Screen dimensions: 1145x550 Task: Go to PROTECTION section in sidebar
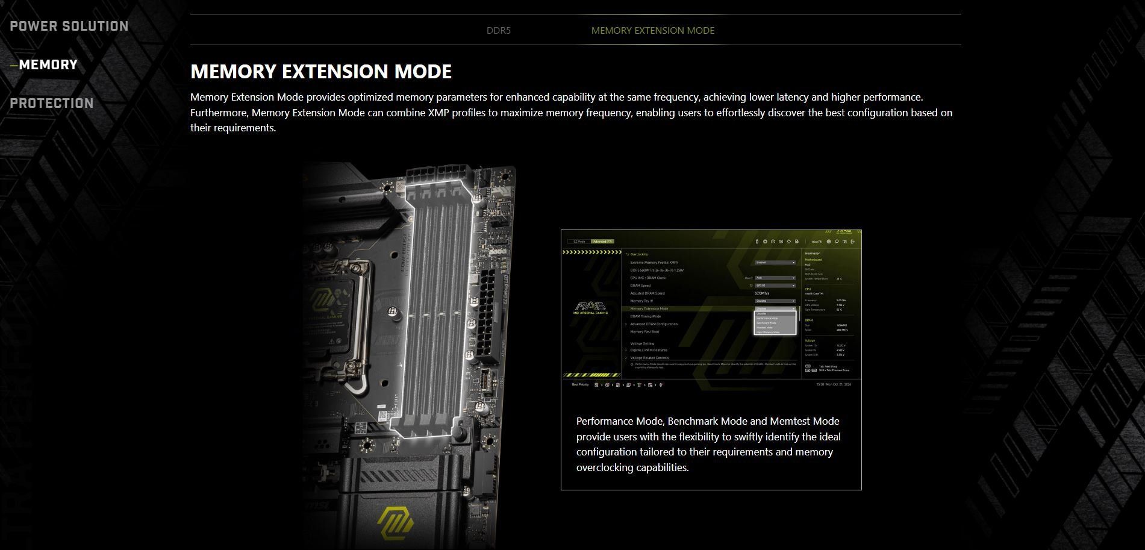[52, 103]
